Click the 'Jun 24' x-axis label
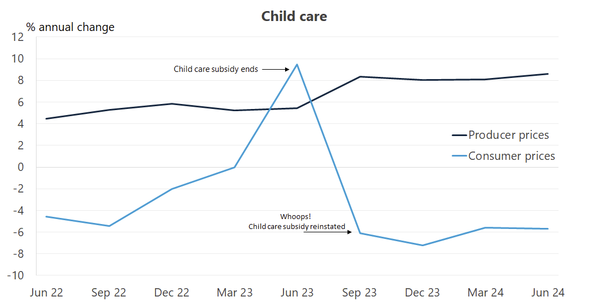Screen dimensions: 589x307 (x=548, y=292)
